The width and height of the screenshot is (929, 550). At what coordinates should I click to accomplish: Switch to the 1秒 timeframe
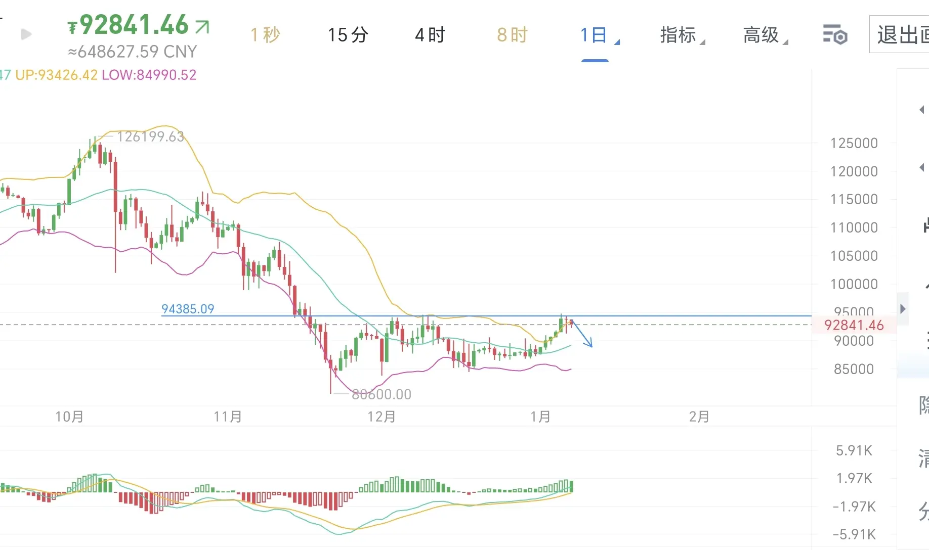[265, 35]
